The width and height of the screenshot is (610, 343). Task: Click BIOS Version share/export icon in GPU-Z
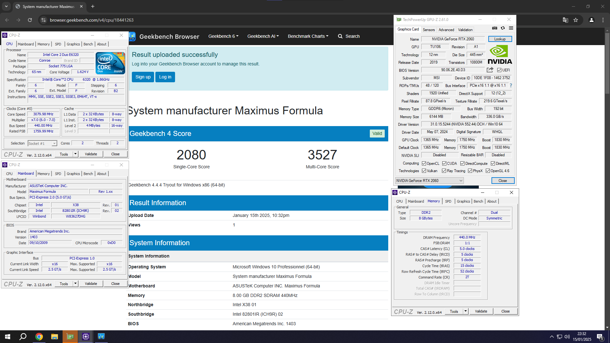490,70
